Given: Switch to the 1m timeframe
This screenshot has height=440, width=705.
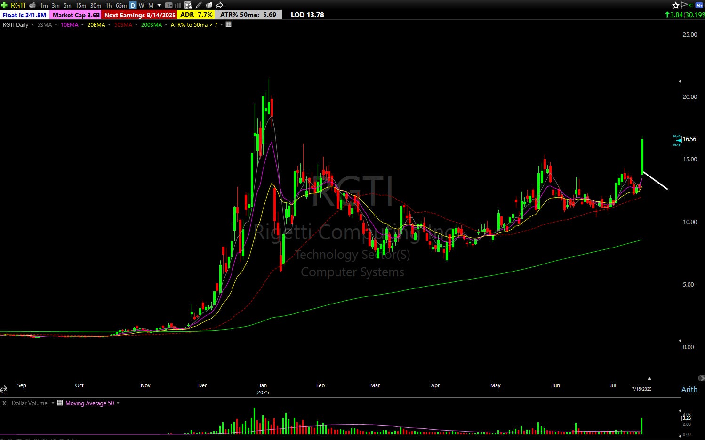Looking at the screenshot, I should (44, 5).
